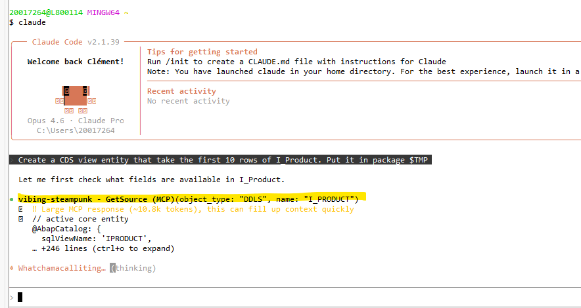Screen dimensions: 581x308
Task: Select the Tips for getting started heading
Action: coord(202,52)
